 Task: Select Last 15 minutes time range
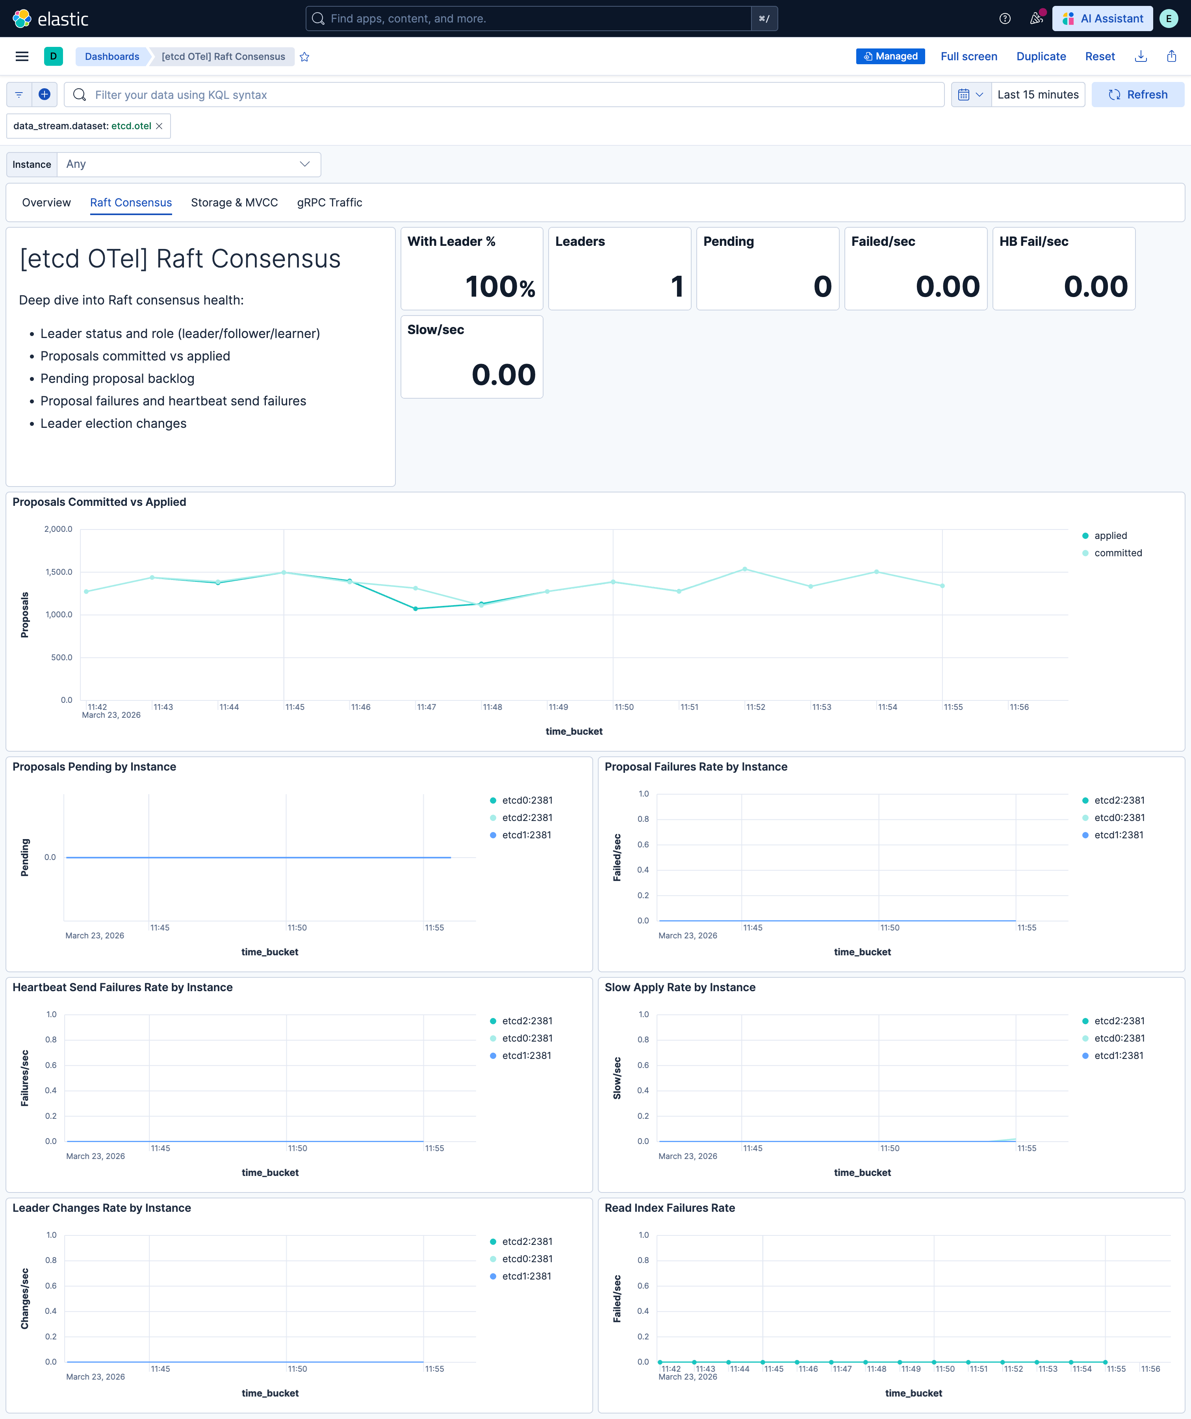pyautogui.click(x=1038, y=95)
